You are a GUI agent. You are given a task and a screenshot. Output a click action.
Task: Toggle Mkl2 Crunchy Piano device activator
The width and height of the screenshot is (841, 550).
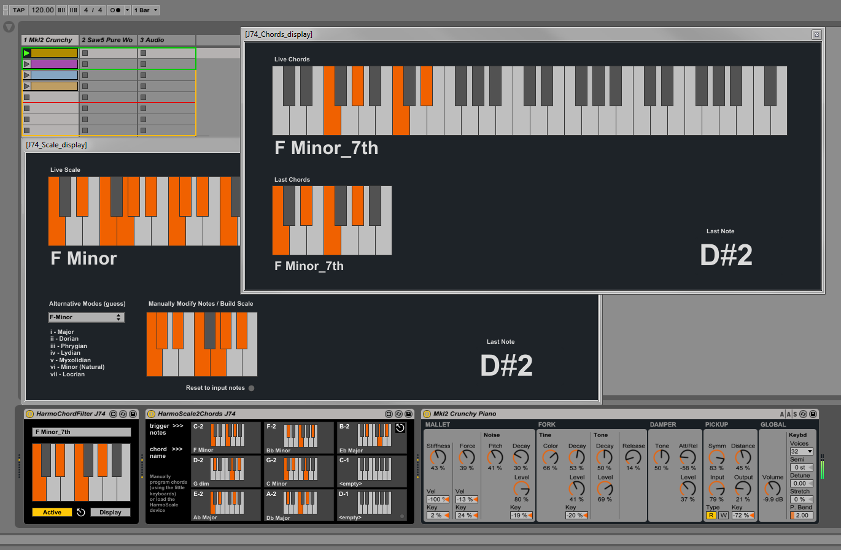click(x=427, y=414)
